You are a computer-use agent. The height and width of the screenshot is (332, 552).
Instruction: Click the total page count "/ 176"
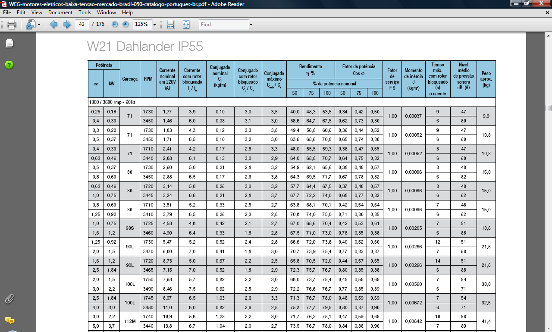coord(98,25)
